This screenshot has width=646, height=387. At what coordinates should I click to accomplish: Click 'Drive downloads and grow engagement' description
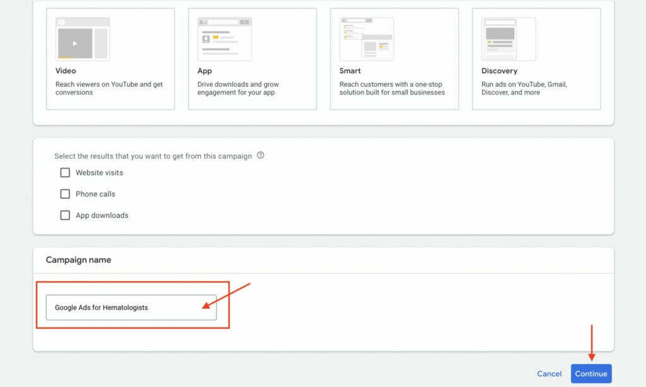point(238,88)
